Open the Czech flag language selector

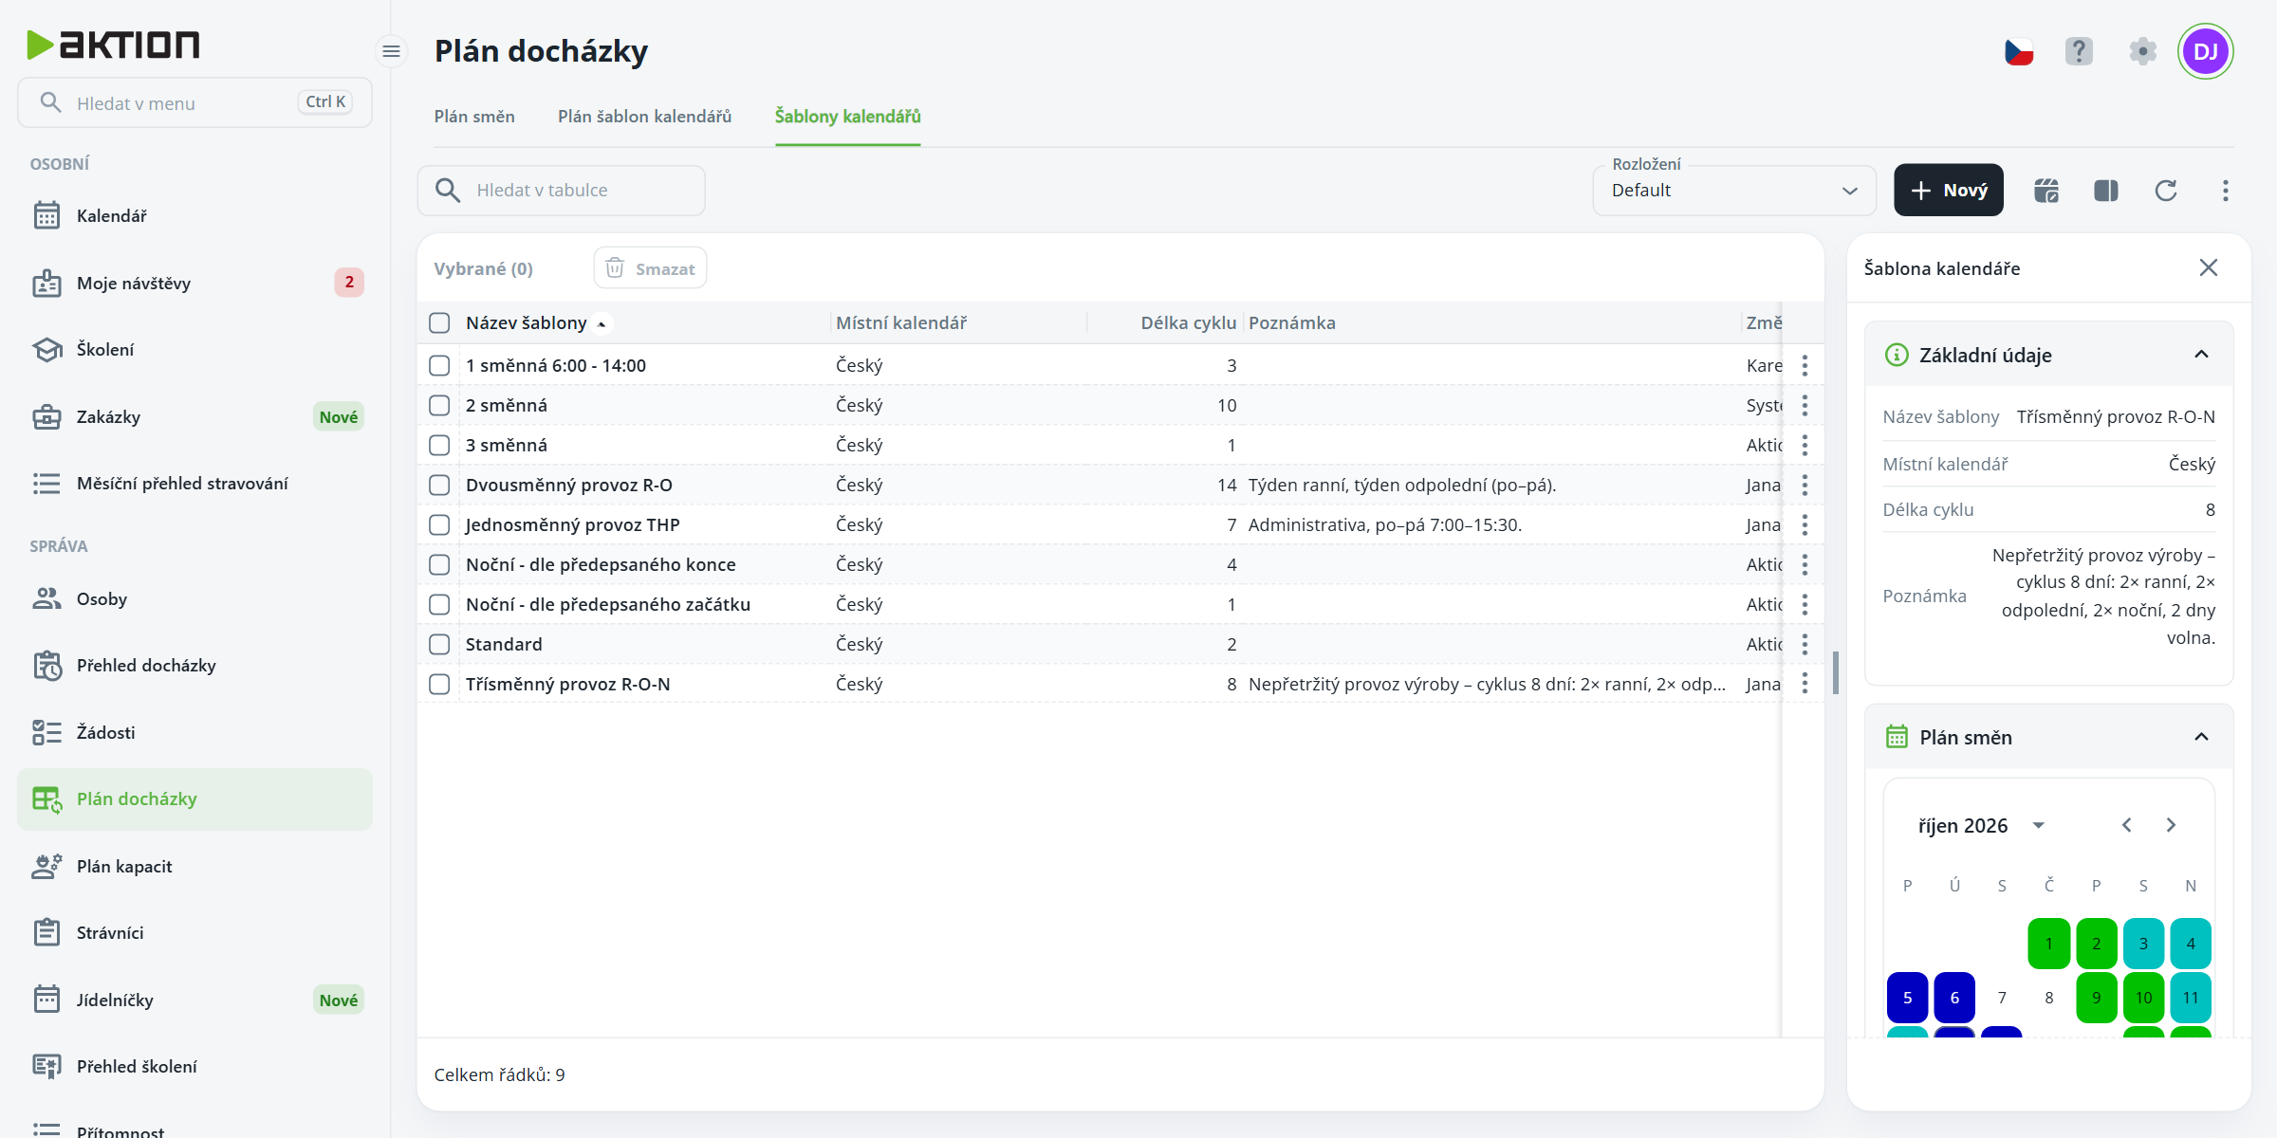[x=2019, y=51]
